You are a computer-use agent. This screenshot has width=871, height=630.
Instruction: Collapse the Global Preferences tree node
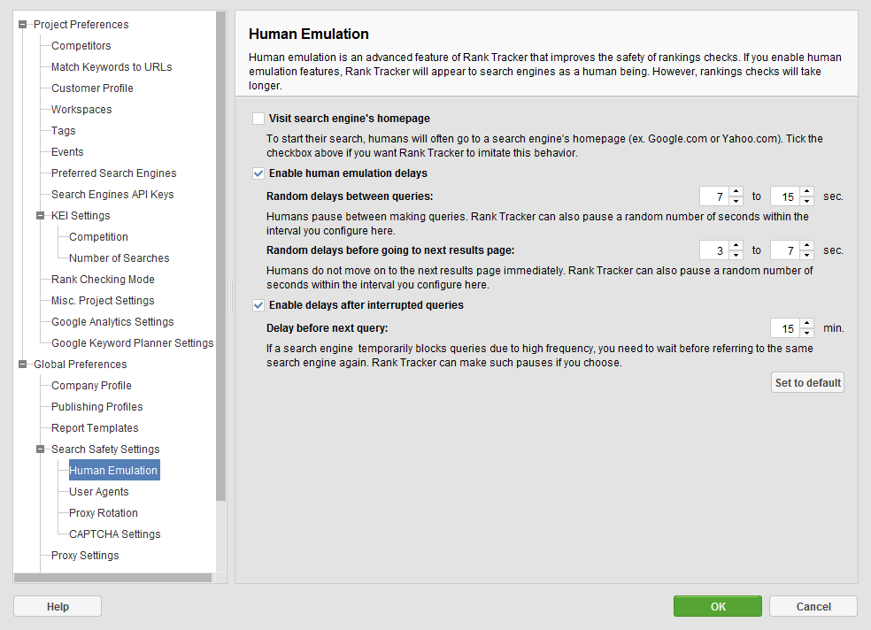point(23,365)
